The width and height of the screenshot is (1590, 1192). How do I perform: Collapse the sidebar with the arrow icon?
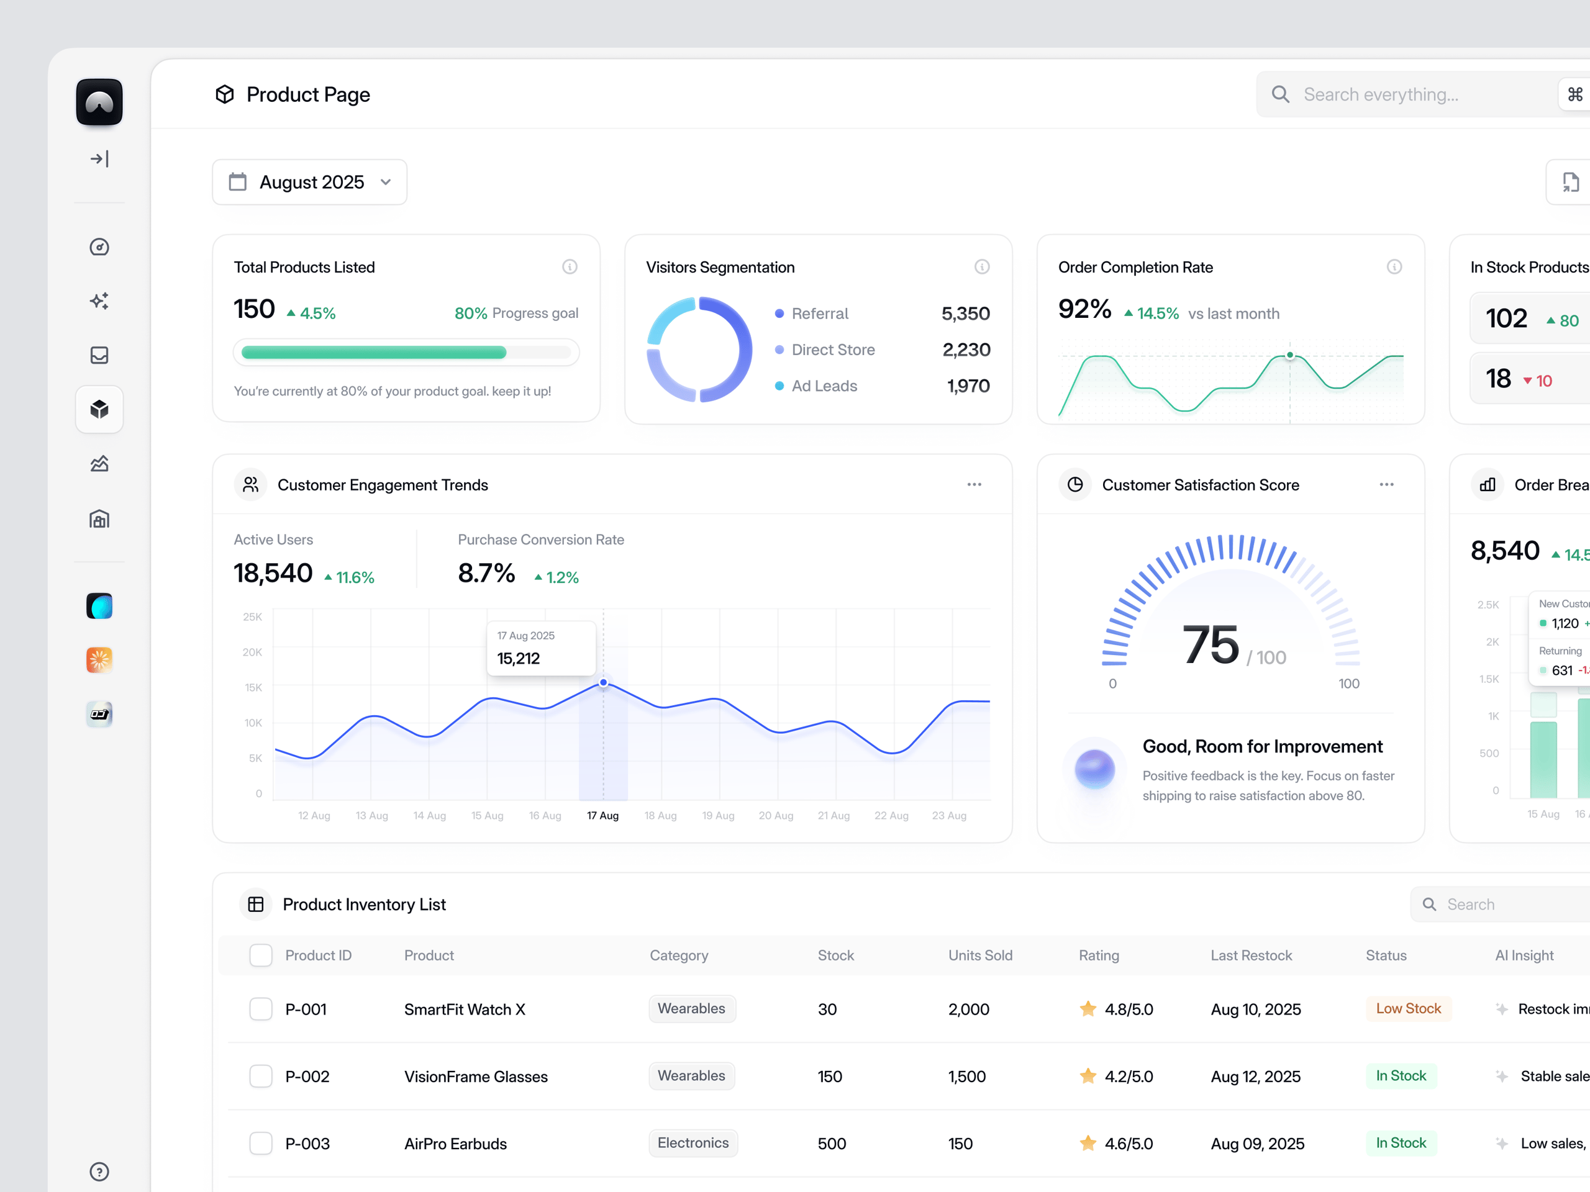pos(99,158)
